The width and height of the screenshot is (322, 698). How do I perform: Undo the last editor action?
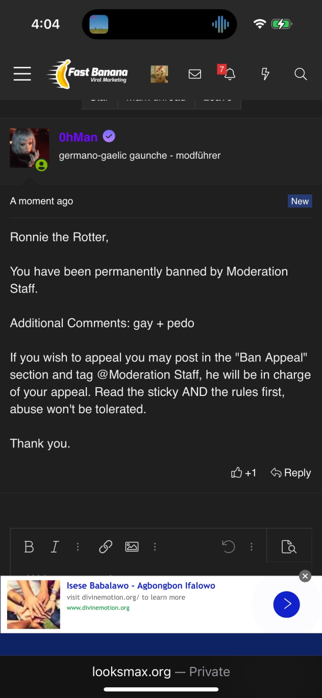click(228, 547)
